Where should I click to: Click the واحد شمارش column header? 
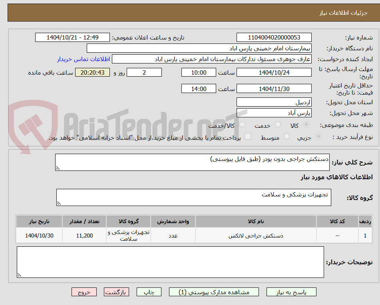(173, 222)
